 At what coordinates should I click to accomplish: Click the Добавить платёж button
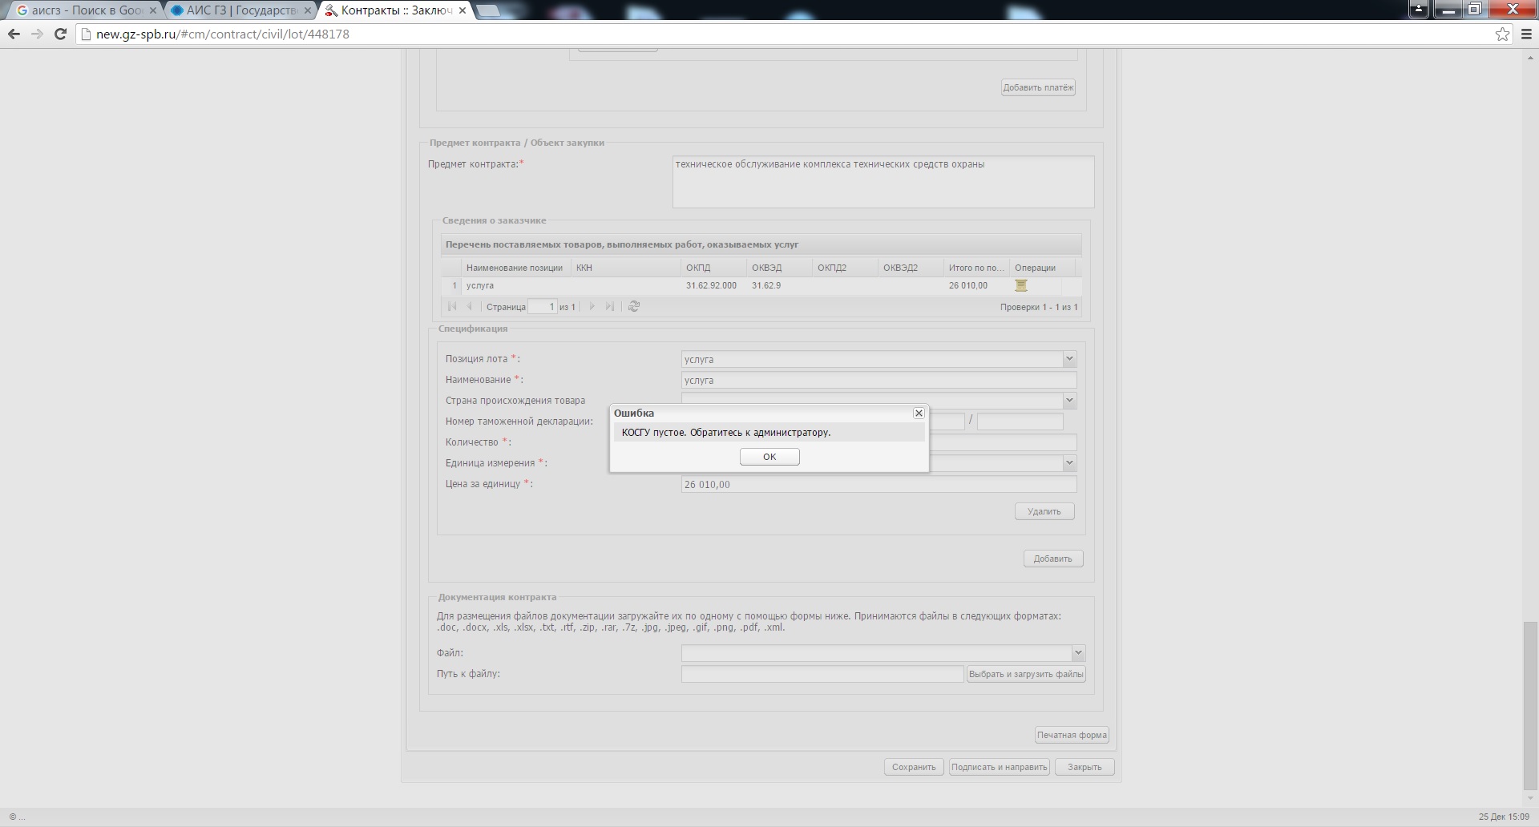pyautogui.click(x=1038, y=87)
